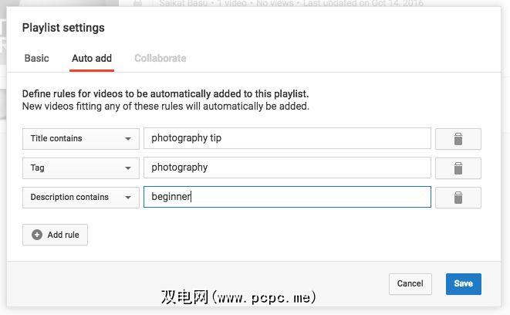
Task: Click the plus icon on Add rule
Action: coord(37,235)
